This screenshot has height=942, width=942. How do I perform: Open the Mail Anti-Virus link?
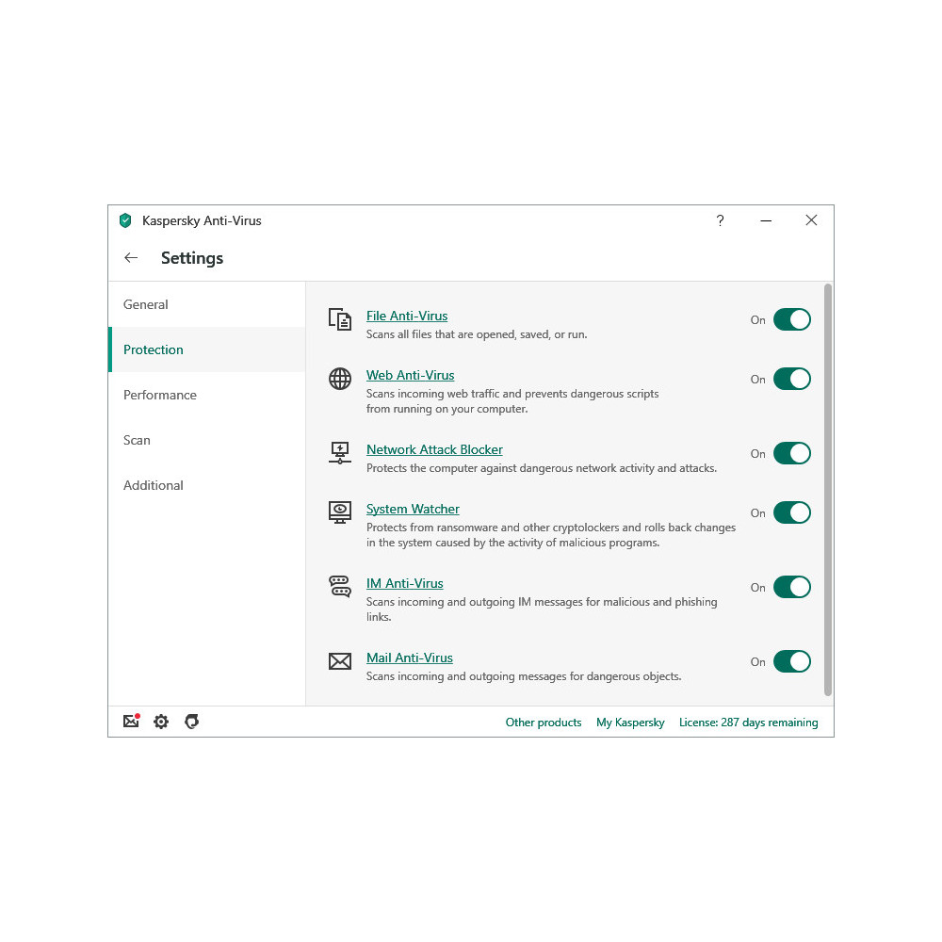click(410, 658)
